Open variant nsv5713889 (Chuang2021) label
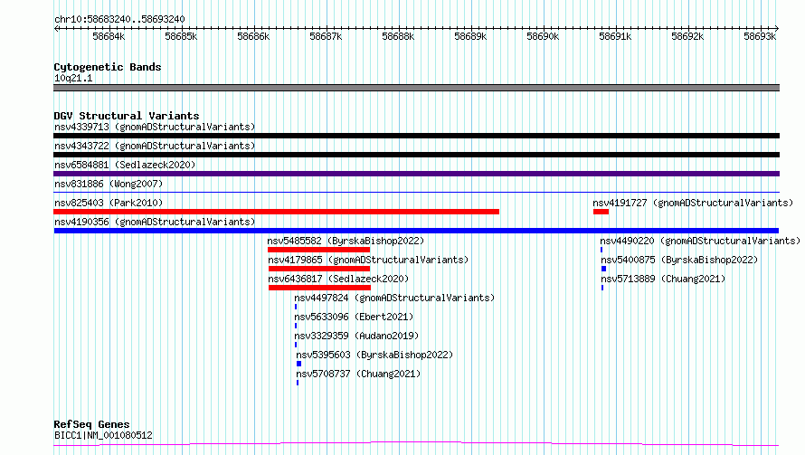Viewport: 805px width, 455px height. coord(663,279)
